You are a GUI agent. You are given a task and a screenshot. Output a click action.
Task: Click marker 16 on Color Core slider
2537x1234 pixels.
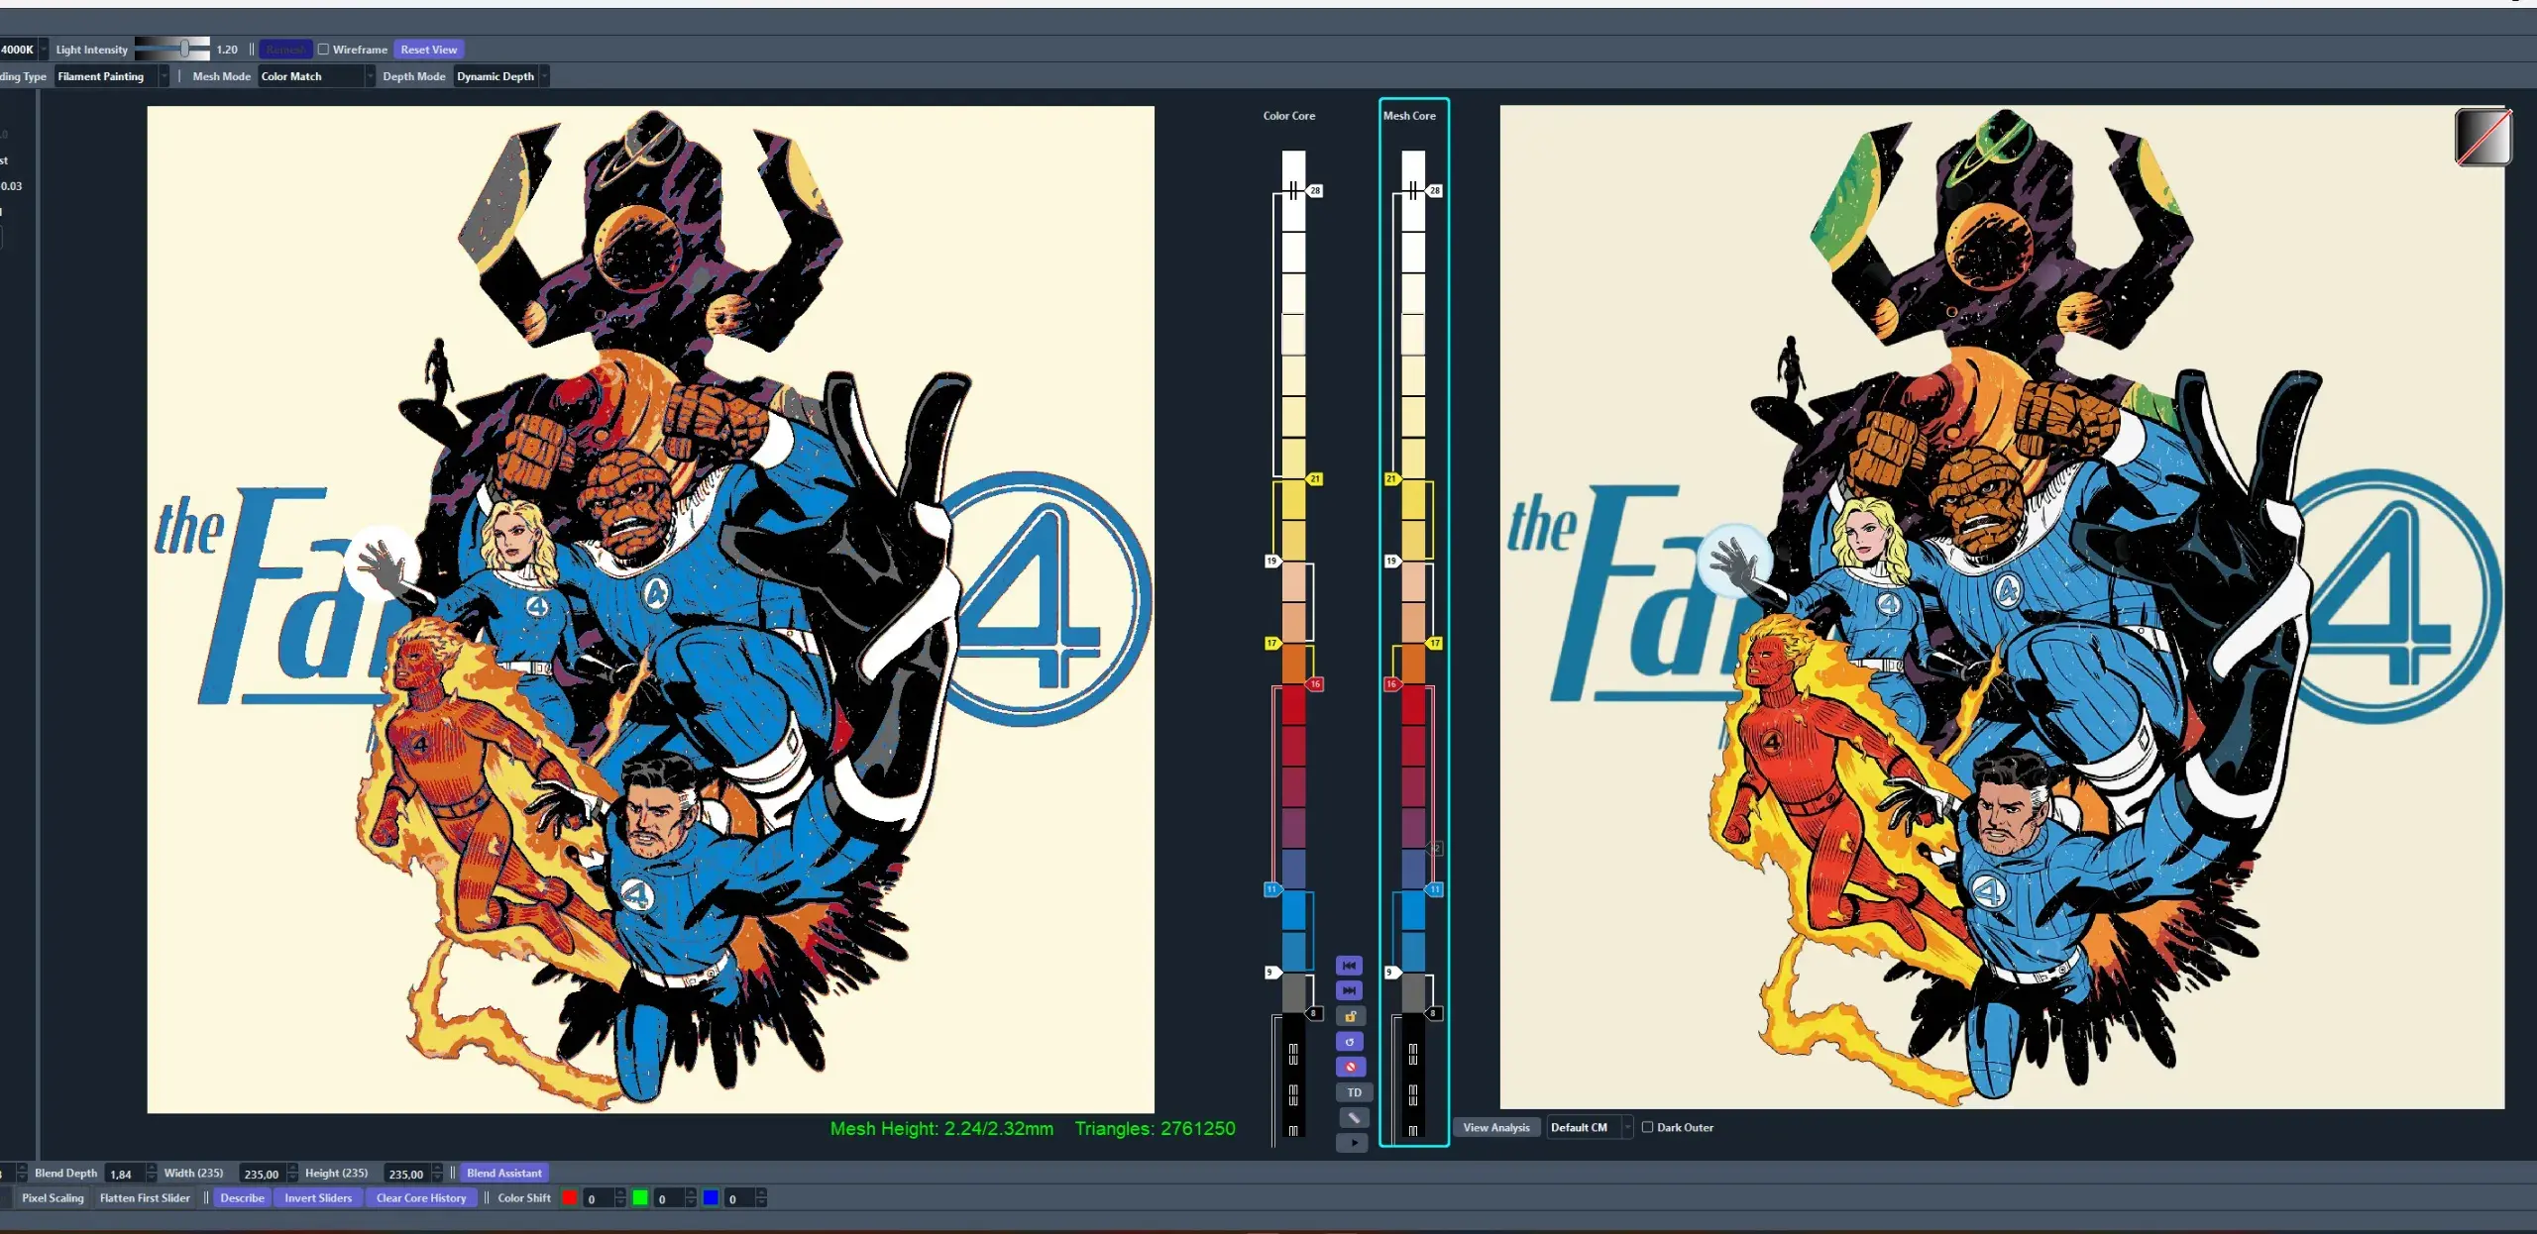pos(1315,684)
